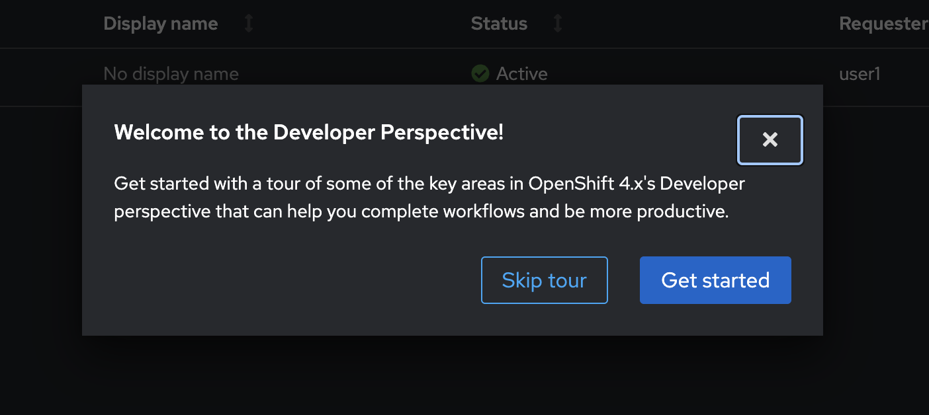Screen dimensions: 929x415
Task: Start the tour with Get started
Action: pos(715,280)
